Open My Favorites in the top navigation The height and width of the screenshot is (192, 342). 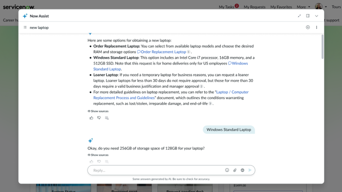pos(281,7)
